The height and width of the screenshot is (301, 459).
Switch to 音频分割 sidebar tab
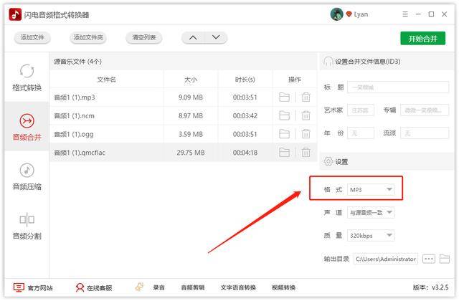[27, 226]
